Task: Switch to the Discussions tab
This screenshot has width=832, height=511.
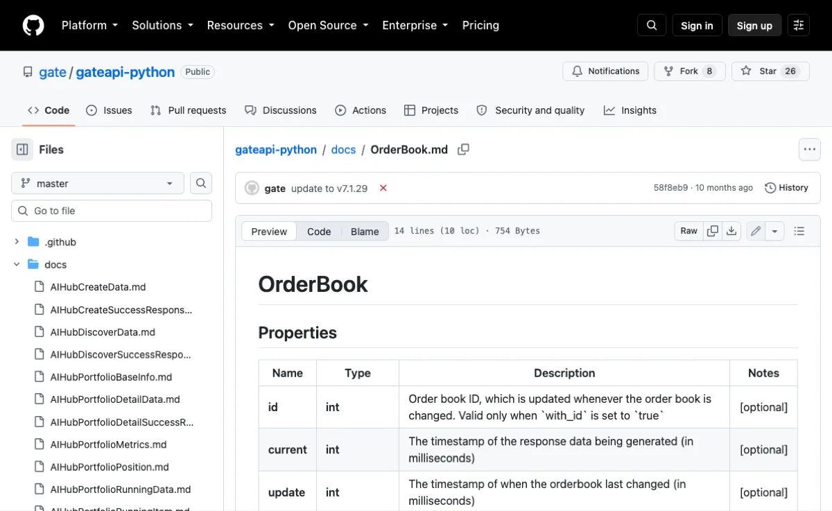Action: [281, 110]
